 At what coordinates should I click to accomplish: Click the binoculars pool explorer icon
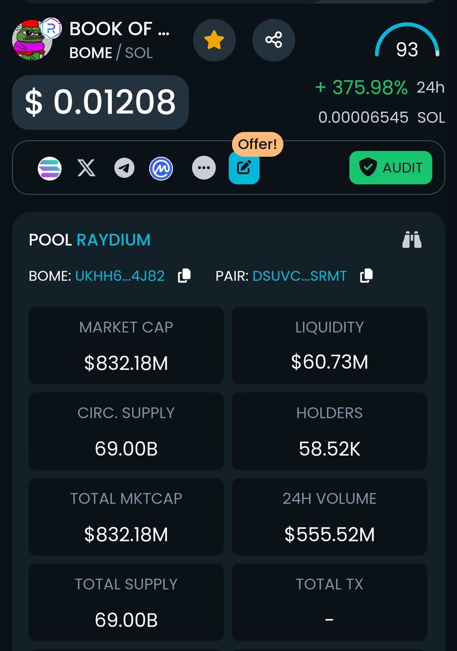coord(412,239)
